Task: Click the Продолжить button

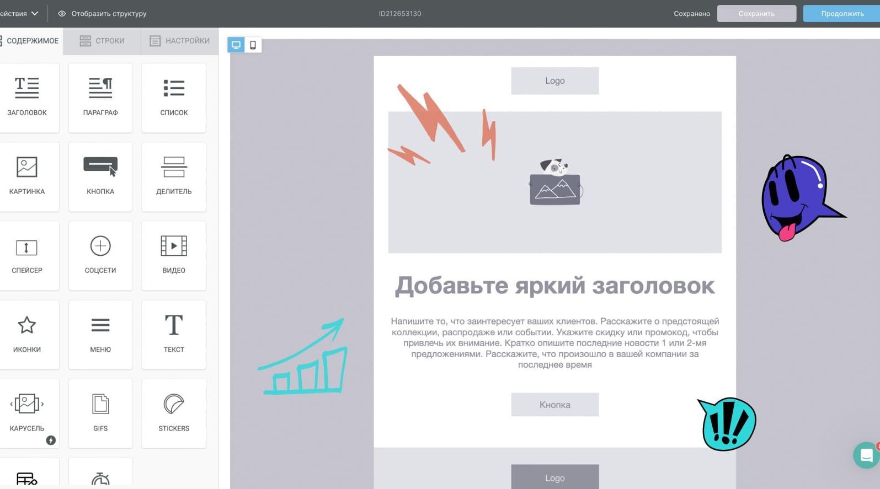Action: point(841,13)
